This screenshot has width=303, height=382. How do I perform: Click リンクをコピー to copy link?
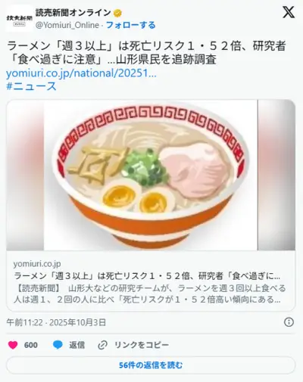point(142,345)
